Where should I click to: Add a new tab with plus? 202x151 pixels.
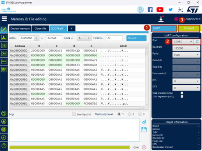pos(71,29)
